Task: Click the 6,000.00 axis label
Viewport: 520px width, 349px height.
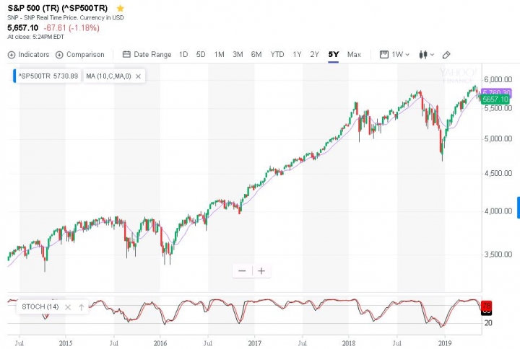Action: [498, 79]
